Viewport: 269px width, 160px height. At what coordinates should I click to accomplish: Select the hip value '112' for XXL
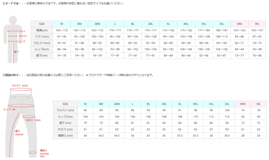pos(211,117)
